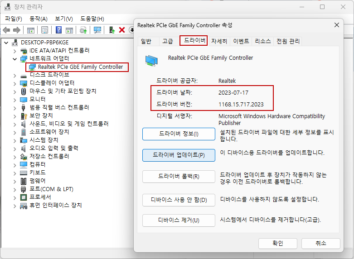This screenshot has width=354, height=259.
Task: Confirm with the 확인 button
Action: (278, 243)
